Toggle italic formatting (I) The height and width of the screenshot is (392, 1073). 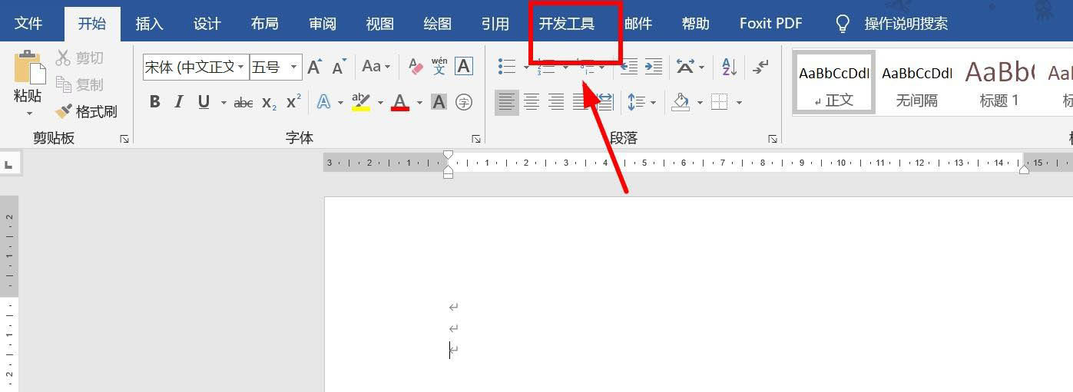[x=179, y=102]
